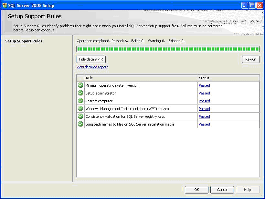
Task: Collapse the rules list with Hide details
Action: 91,59
